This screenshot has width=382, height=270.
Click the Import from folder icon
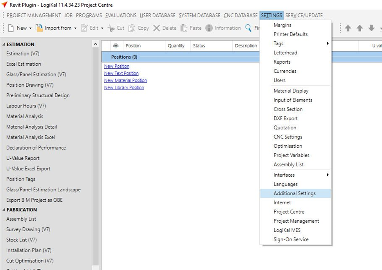(x=39, y=28)
